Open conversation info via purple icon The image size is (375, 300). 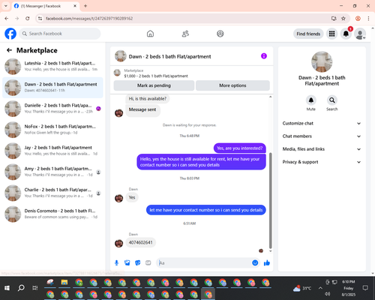click(x=264, y=56)
